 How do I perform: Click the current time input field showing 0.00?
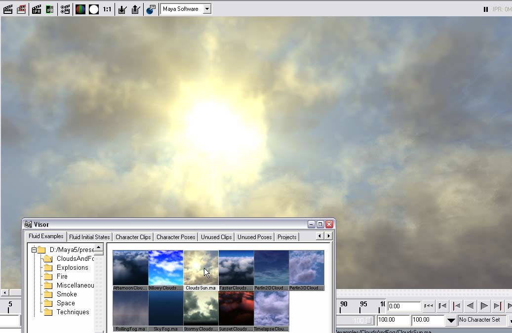click(x=403, y=306)
